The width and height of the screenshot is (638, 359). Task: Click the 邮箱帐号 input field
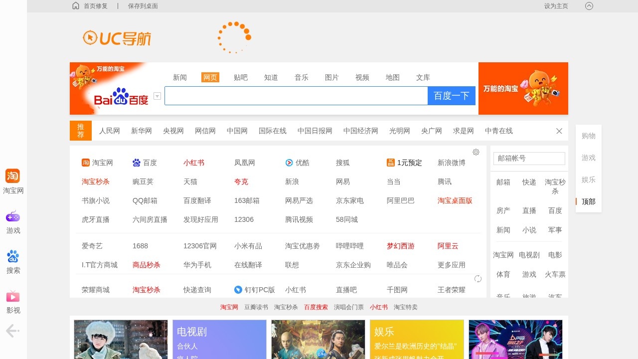point(529,159)
